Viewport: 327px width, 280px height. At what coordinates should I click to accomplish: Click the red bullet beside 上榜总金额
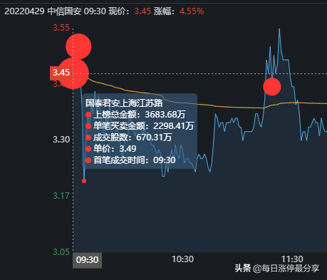pyautogui.click(x=88, y=115)
